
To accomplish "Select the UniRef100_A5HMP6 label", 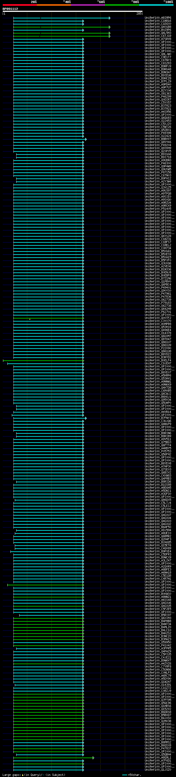I will coord(158,375).
